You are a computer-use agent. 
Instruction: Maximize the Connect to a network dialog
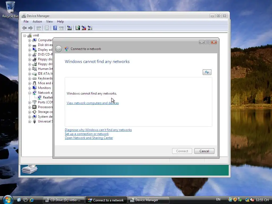(x=208, y=42)
